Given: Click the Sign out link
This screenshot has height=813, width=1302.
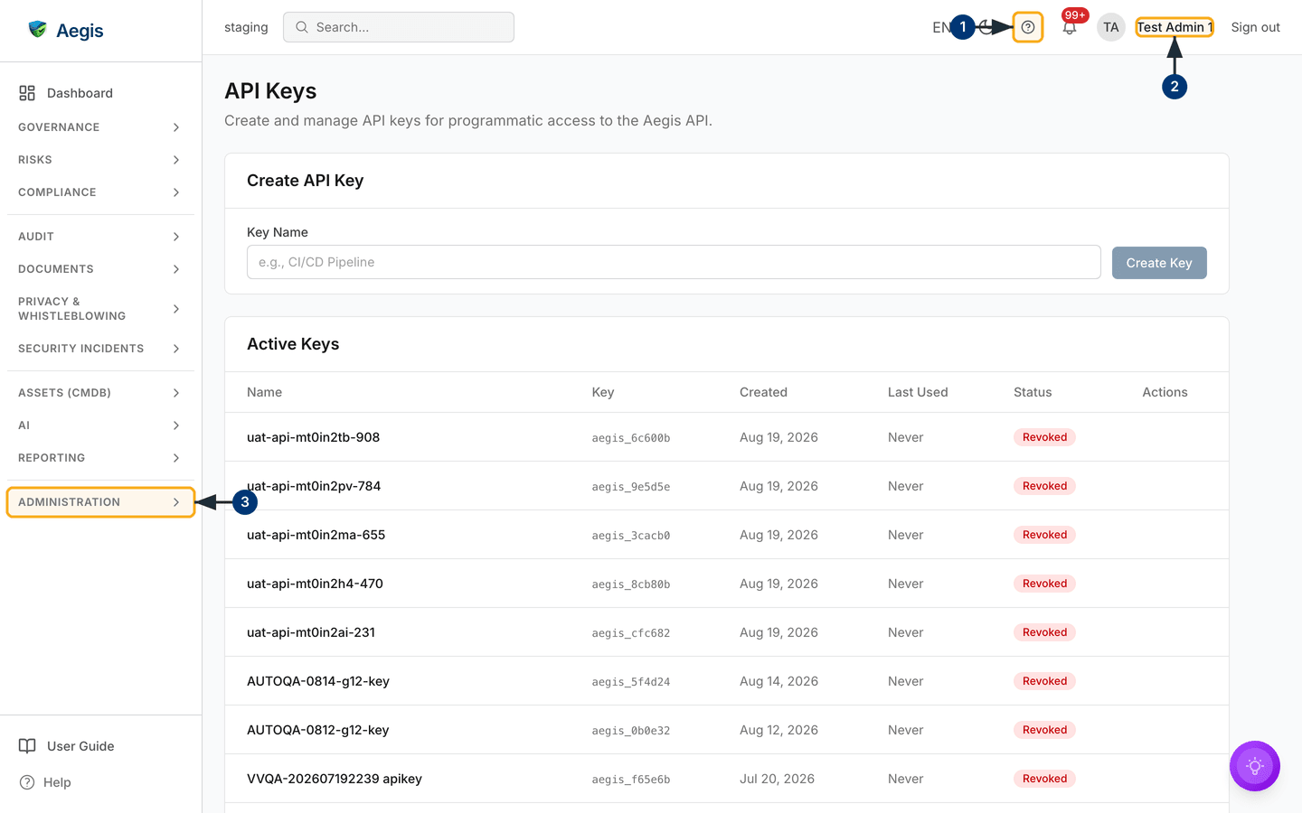Looking at the screenshot, I should 1255,27.
